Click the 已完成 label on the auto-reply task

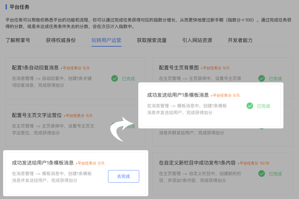point(129,79)
